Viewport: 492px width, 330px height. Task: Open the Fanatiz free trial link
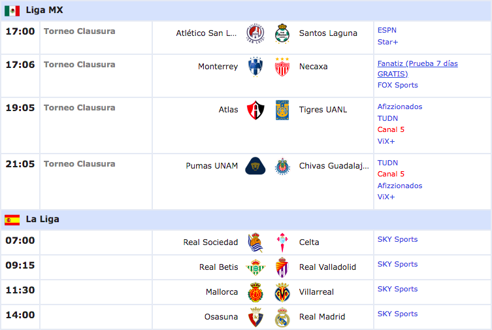click(x=418, y=69)
